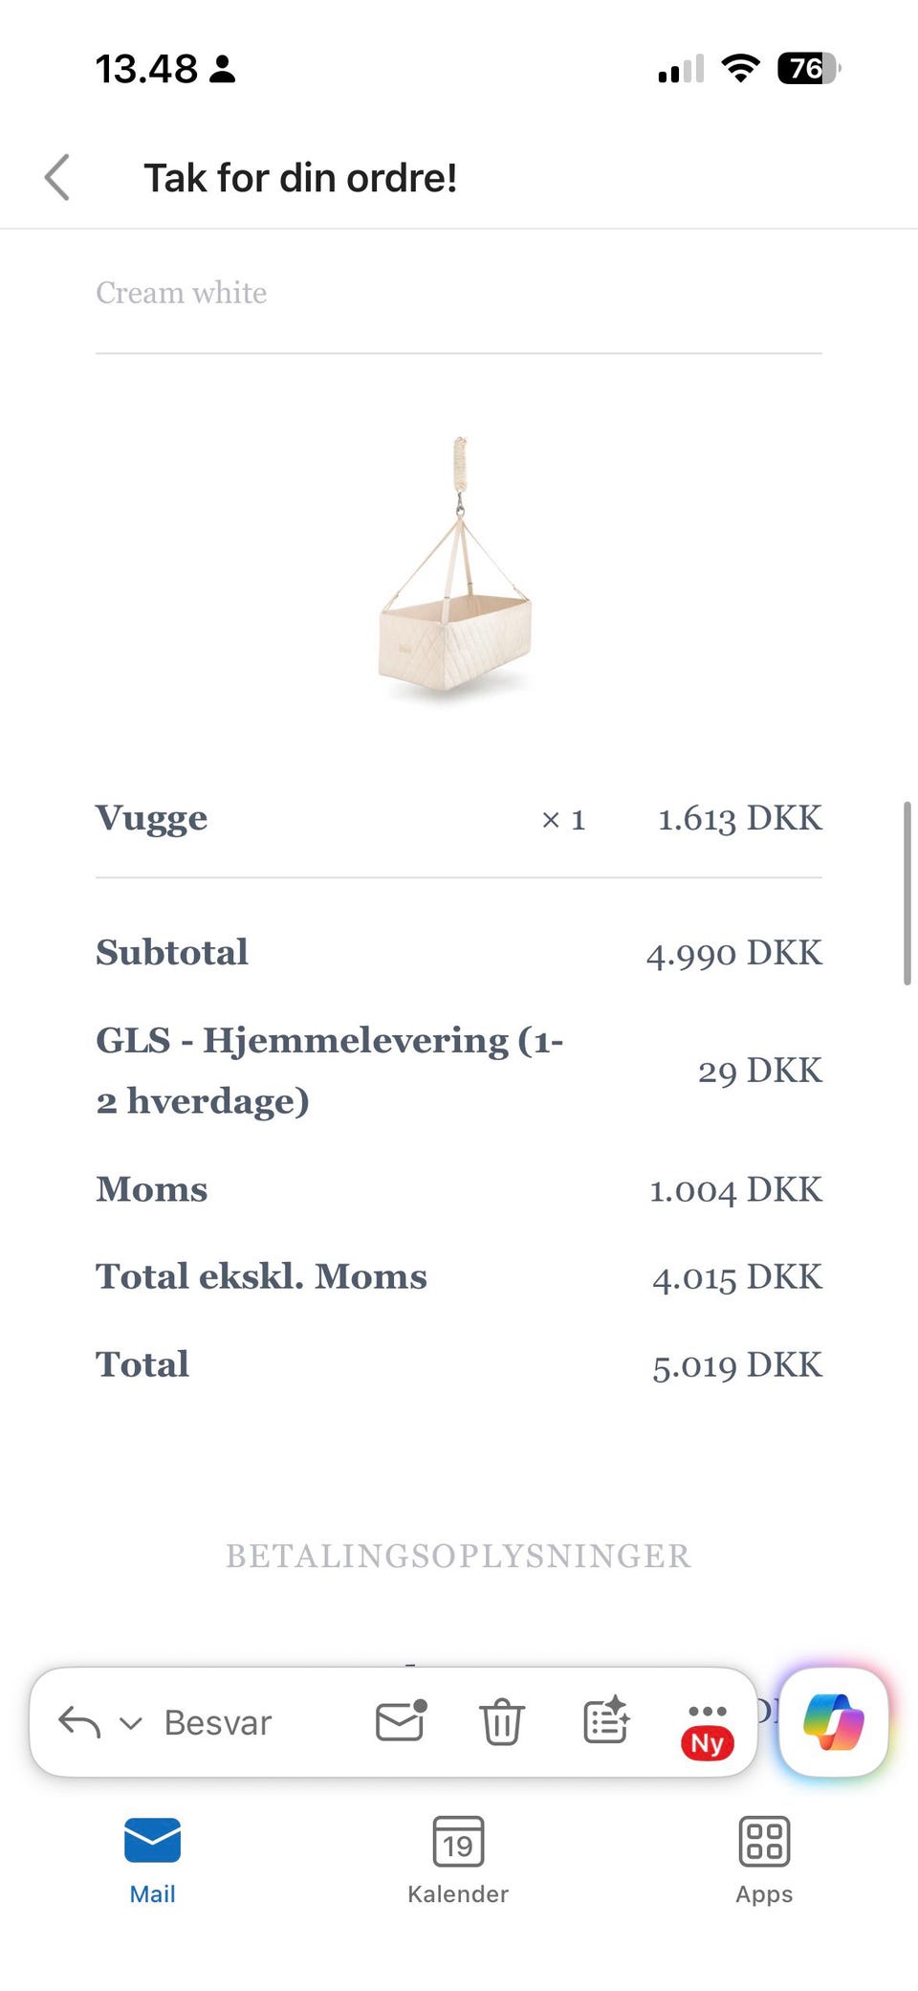Viewport: 918px width, 1991px height.
Task: Tap the Vugge product name
Action: [152, 819]
